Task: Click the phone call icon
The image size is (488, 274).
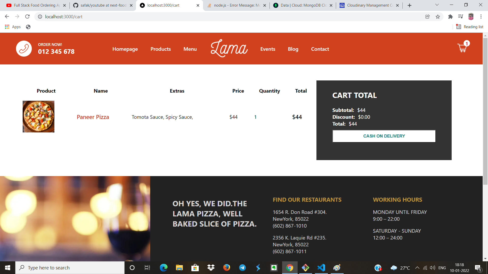Action: [x=24, y=48]
